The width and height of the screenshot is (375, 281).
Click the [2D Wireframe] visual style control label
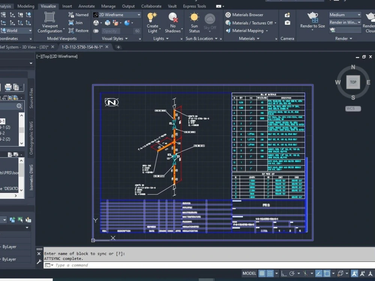(64, 57)
